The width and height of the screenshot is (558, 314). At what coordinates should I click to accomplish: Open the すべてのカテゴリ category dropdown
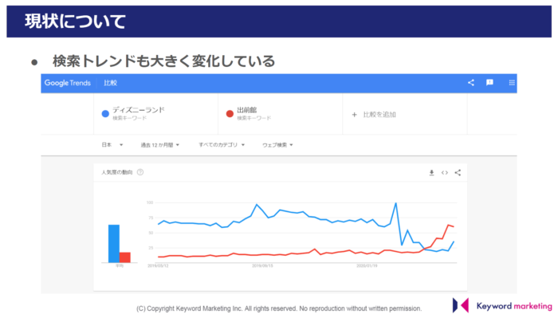pos(222,145)
